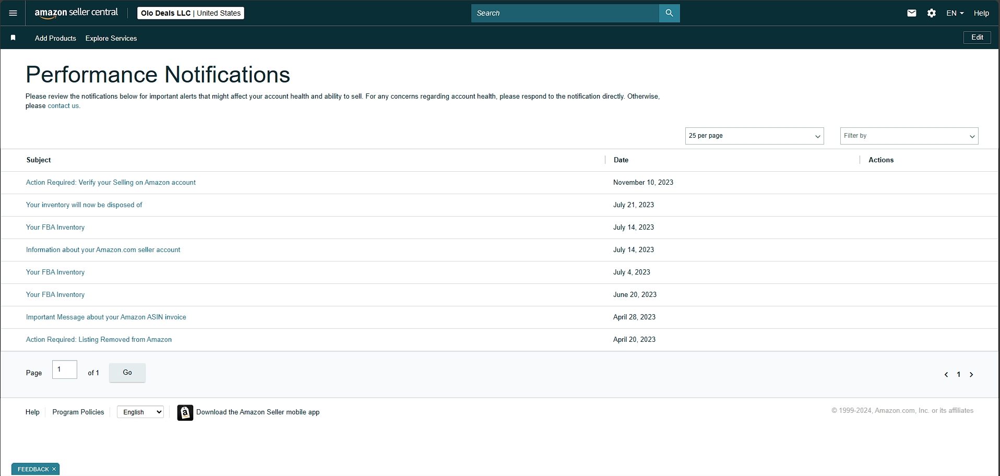The width and height of the screenshot is (1000, 476).
Task: Click the Go button
Action: click(127, 373)
